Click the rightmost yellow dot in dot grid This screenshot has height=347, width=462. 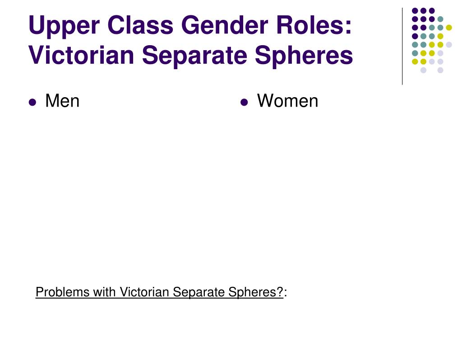(x=449, y=28)
